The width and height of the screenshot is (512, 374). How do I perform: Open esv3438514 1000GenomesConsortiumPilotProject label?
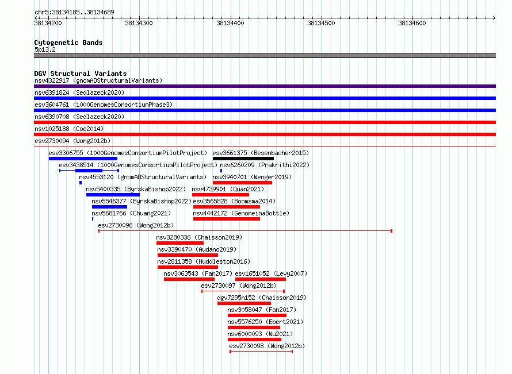(x=138, y=165)
